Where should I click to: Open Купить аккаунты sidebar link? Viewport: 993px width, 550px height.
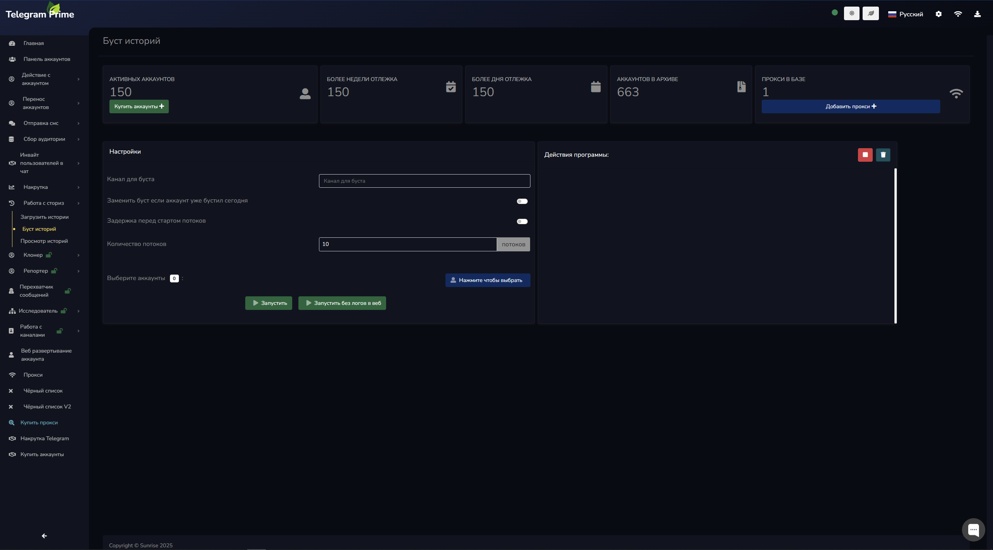click(x=42, y=455)
